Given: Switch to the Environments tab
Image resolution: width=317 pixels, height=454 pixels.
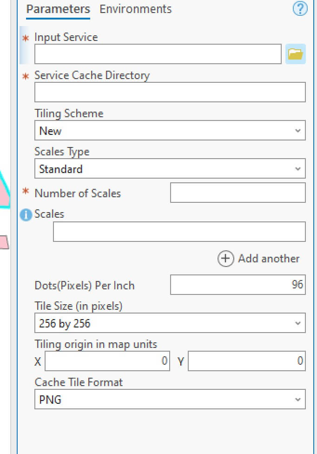Looking at the screenshot, I should click(135, 9).
